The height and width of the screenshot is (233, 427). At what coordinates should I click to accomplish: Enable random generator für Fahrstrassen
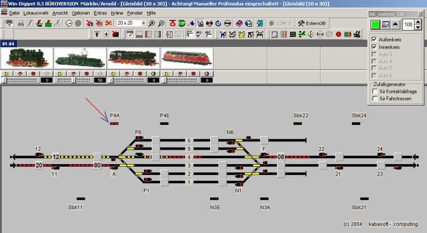tap(375, 98)
